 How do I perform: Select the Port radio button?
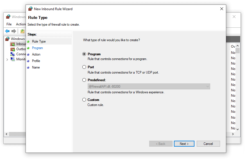(x=84, y=67)
